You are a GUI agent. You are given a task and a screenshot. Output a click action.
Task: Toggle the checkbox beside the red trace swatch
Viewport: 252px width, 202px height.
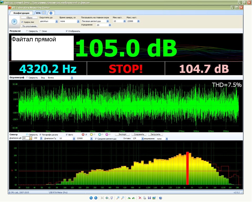tap(86, 134)
